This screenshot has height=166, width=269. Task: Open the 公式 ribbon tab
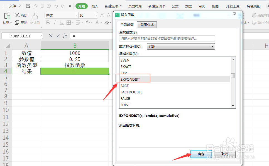point(175,6)
